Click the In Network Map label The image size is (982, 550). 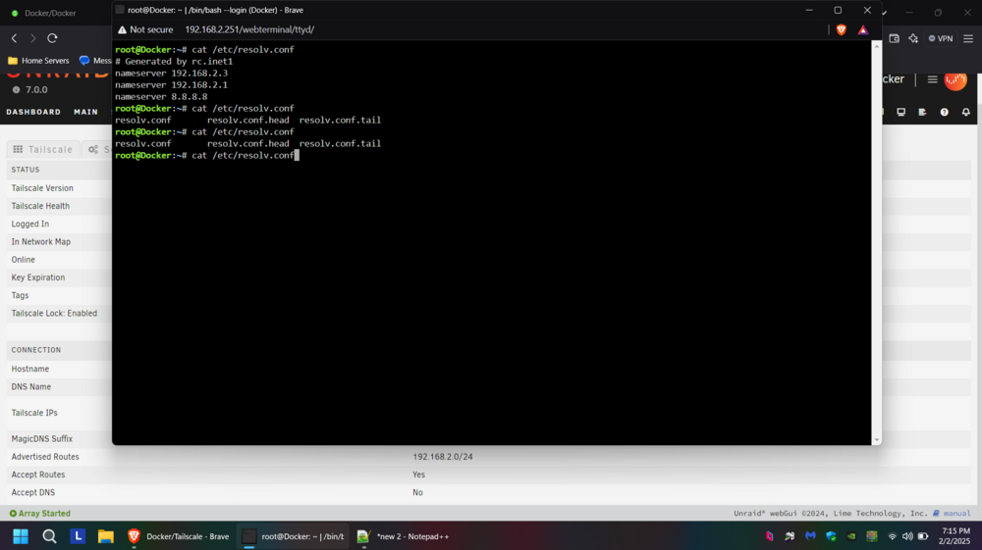40,242
